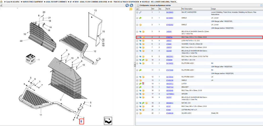Click blue arrow icon in SPACER row
The image size is (263, 126).
coord(140,94)
